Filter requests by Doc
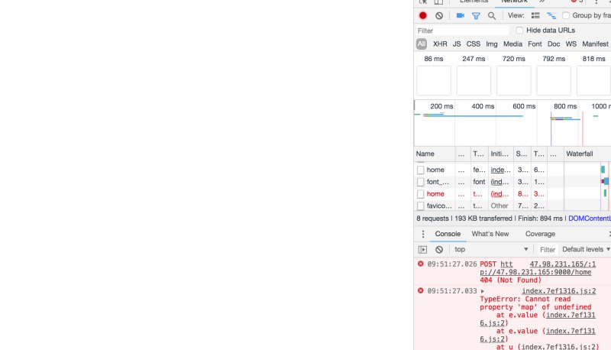This screenshot has height=350, width=611. coord(554,44)
